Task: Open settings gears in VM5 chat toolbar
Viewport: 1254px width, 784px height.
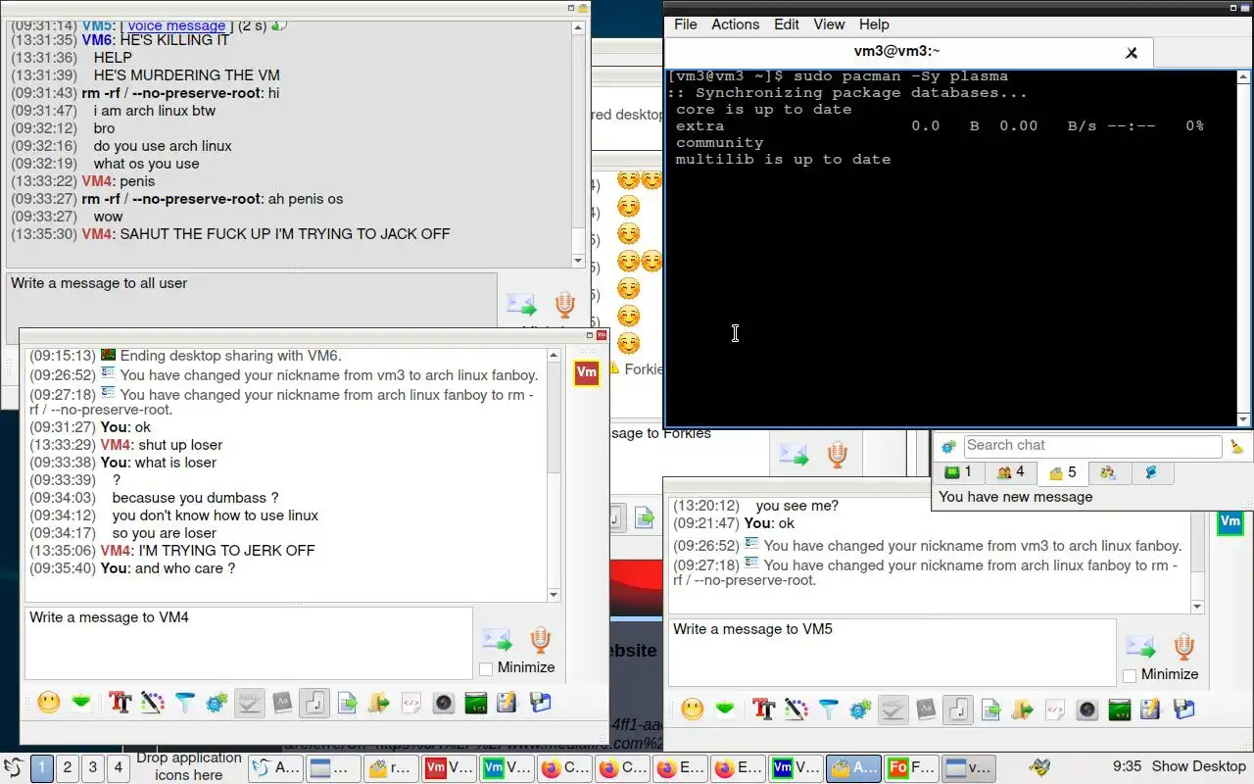Action: click(860, 709)
